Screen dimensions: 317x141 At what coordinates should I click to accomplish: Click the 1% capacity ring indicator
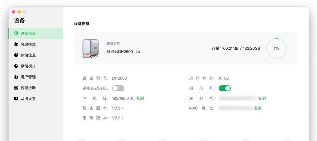tap(276, 48)
